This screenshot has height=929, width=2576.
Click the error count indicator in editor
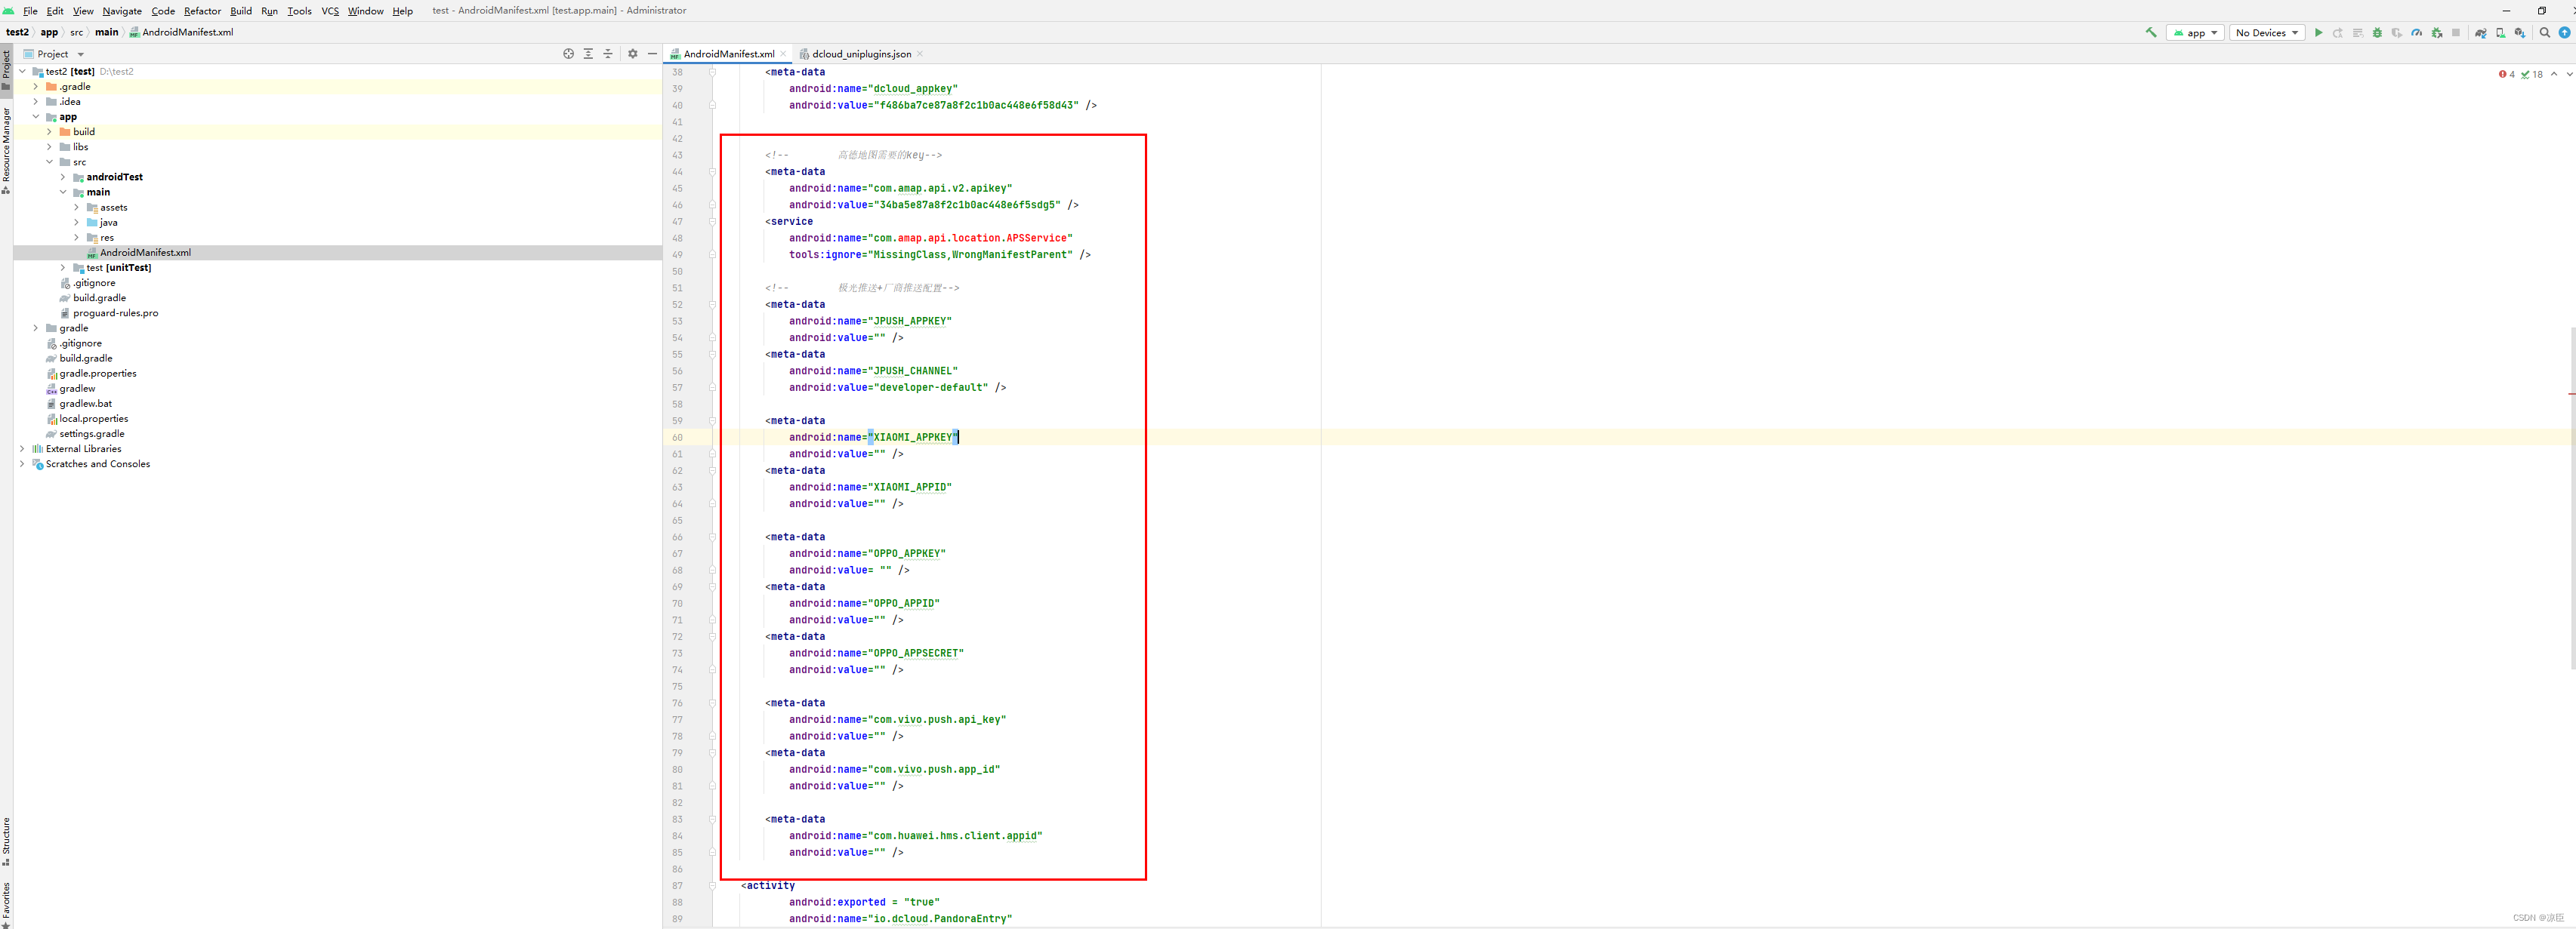(2506, 74)
